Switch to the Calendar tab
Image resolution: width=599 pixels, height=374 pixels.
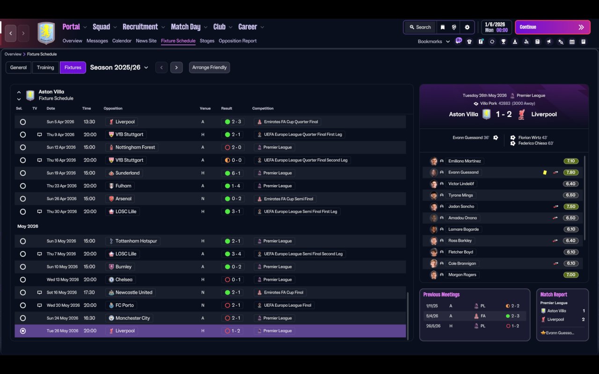(x=122, y=41)
